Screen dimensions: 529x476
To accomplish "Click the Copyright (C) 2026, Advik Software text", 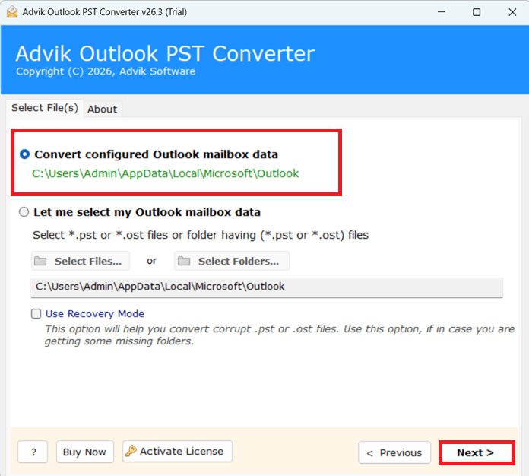I will tap(106, 71).
